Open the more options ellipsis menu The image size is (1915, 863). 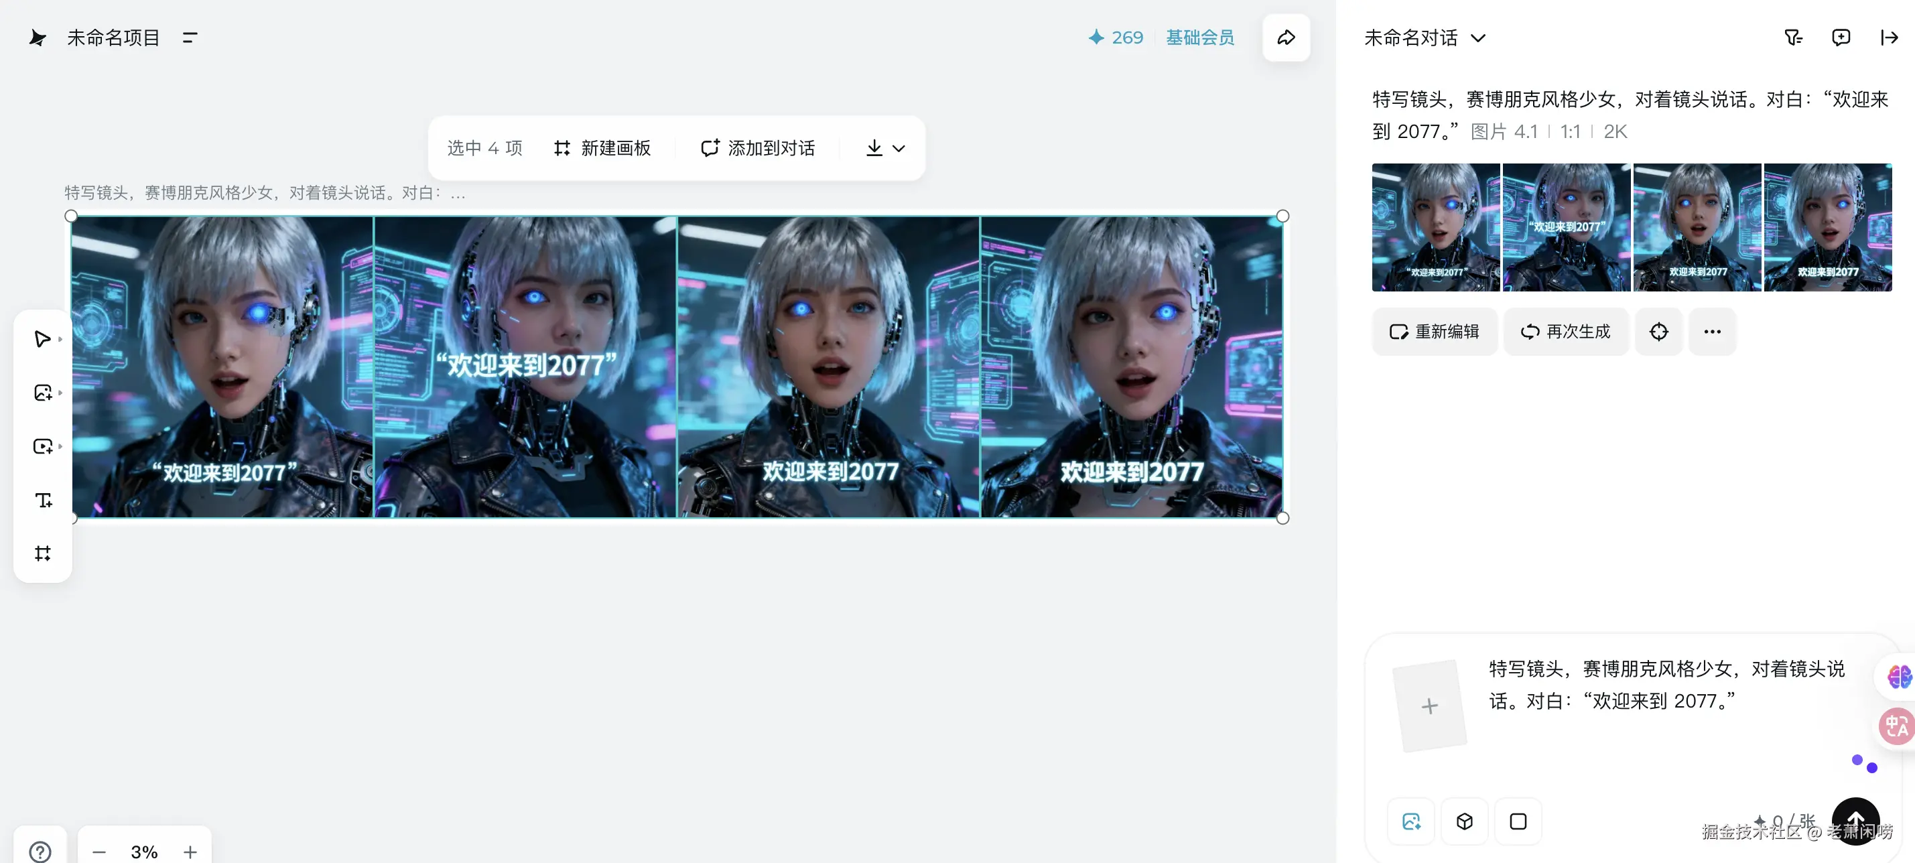1712,332
